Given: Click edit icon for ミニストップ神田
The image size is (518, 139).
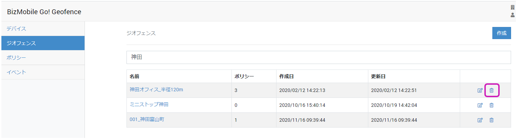Looking at the screenshot, I should [x=480, y=105].
